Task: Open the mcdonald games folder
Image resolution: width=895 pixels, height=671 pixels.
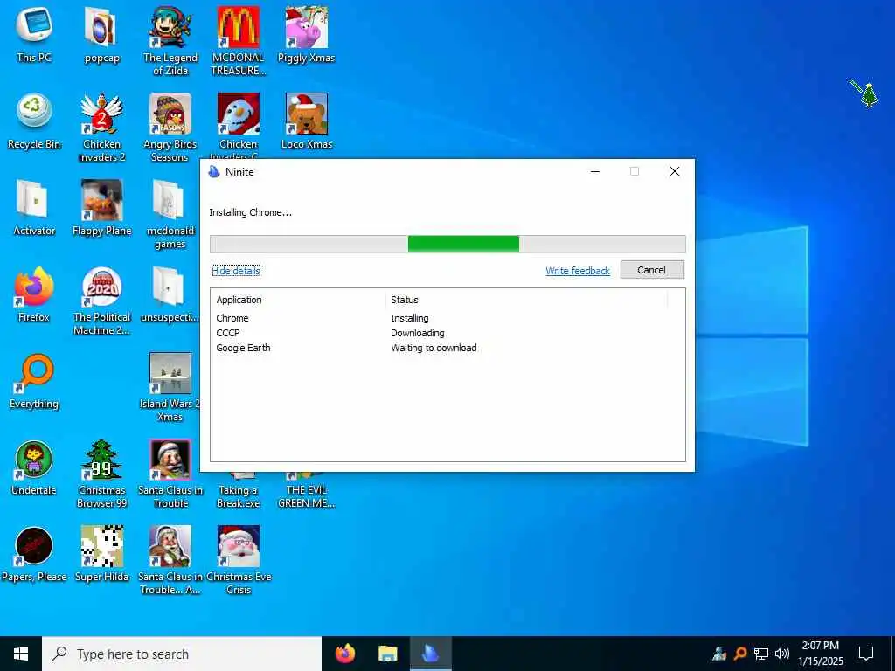Action: coord(170,213)
